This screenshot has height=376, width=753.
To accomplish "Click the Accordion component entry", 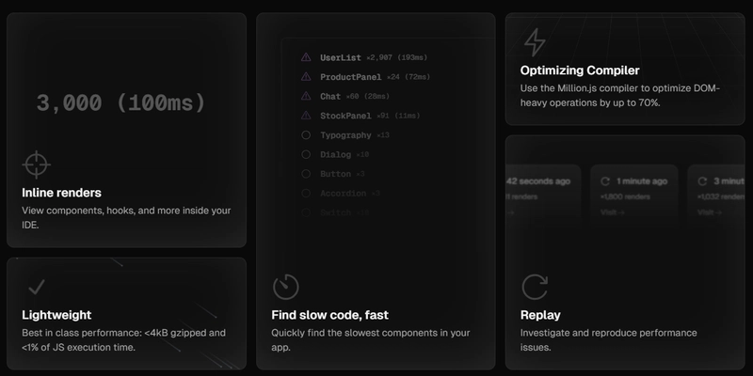I will click(x=341, y=194).
